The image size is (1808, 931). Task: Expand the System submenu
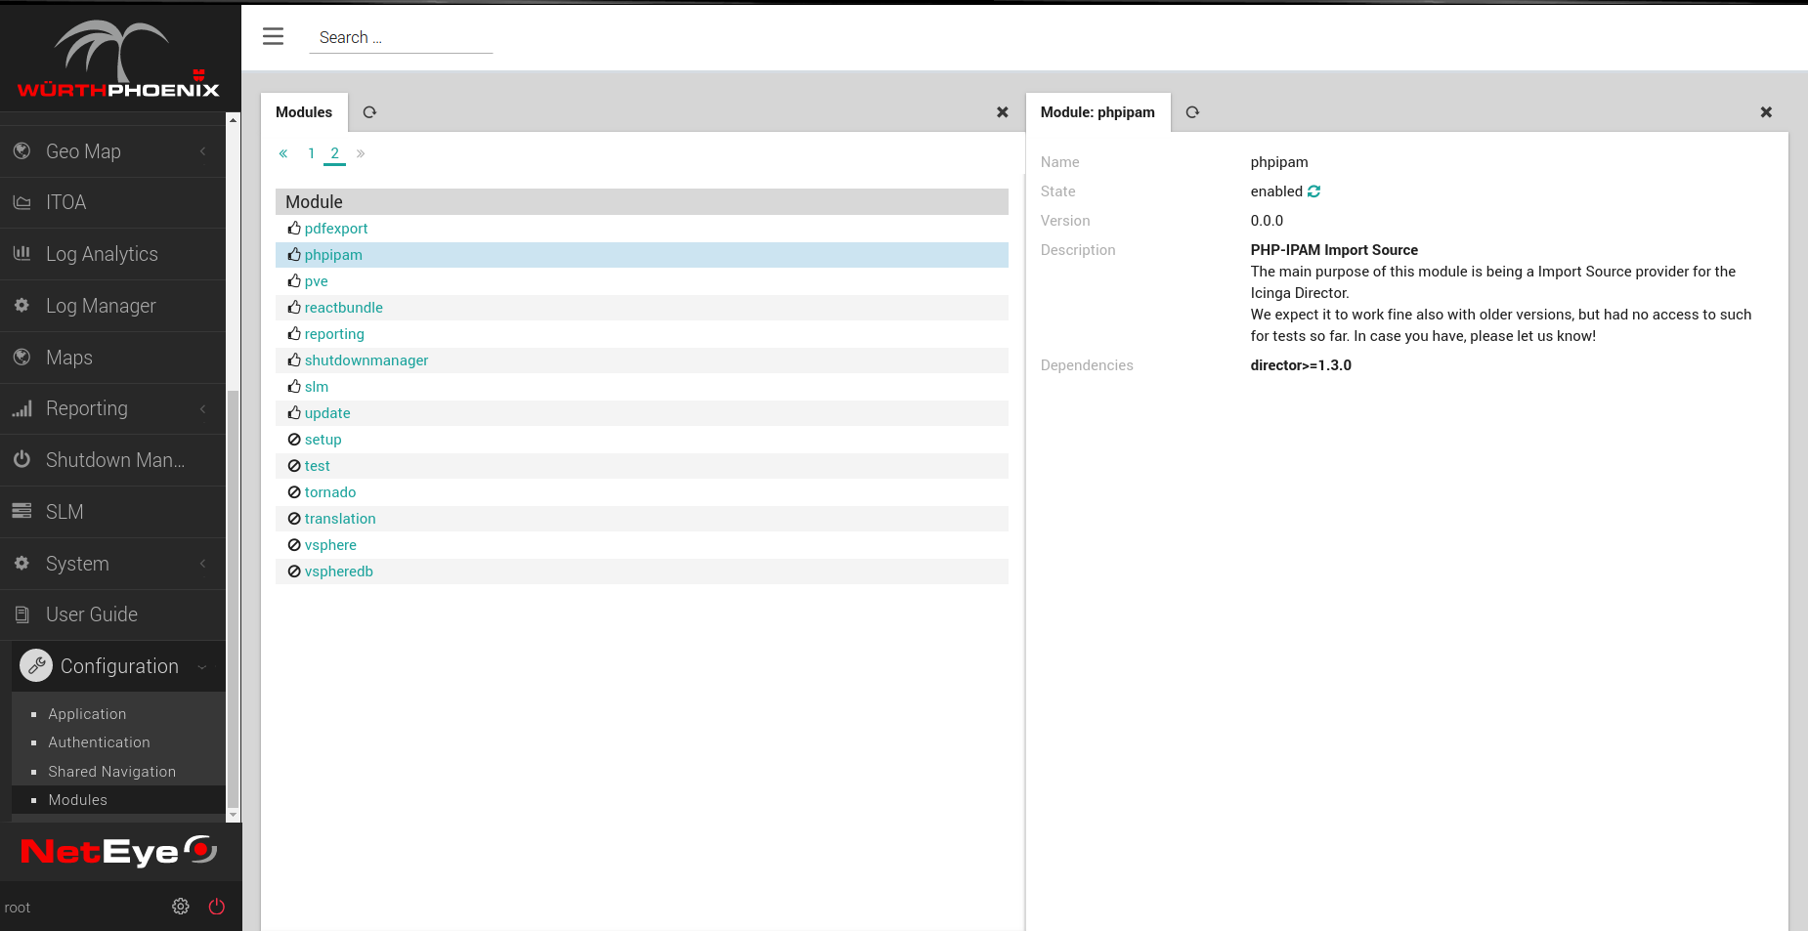click(202, 564)
